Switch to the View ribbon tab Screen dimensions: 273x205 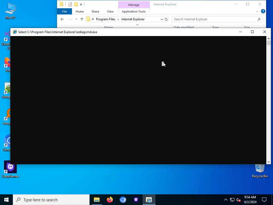(110, 11)
